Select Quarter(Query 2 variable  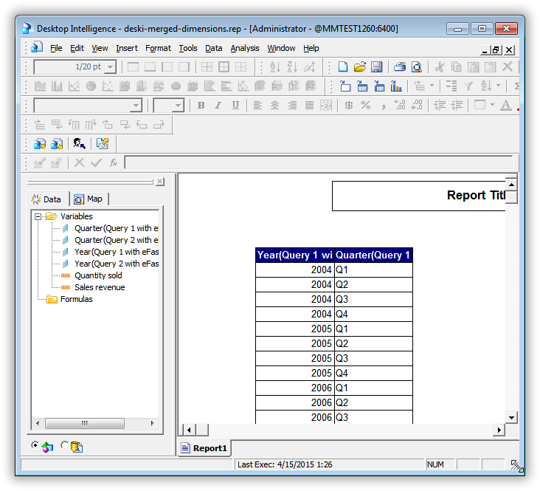coord(117,240)
